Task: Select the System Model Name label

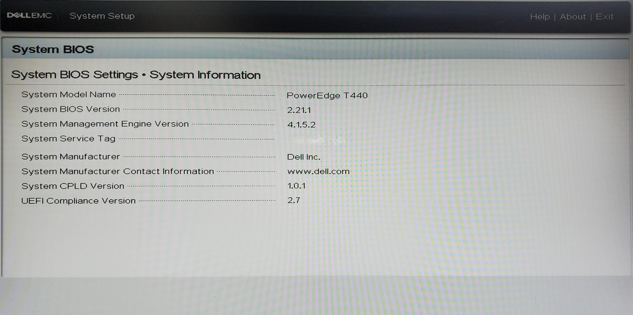Action: 69,94
